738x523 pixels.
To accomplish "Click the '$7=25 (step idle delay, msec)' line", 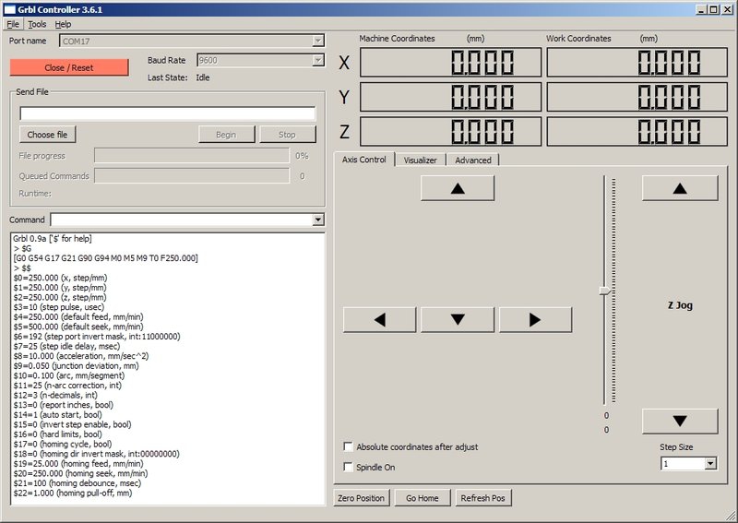I will pos(66,346).
